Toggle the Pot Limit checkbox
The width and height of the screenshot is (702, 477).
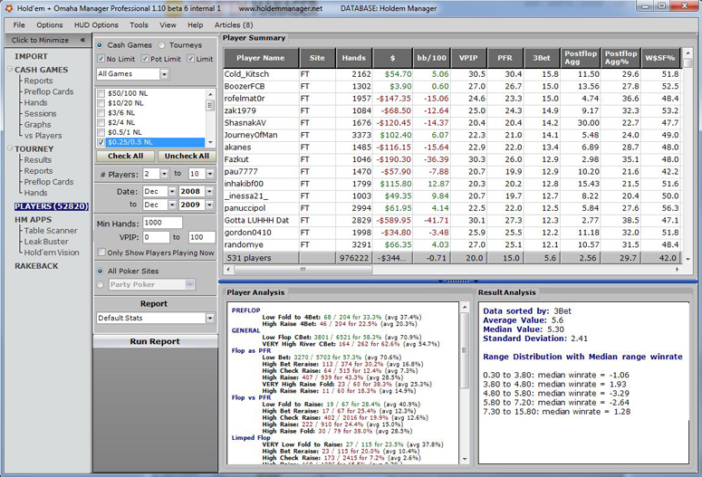point(145,59)
